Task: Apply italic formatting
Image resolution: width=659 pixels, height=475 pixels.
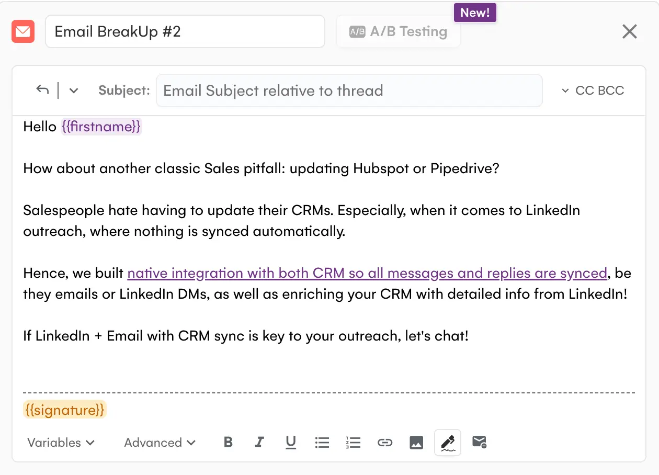Action: click(x=259, y=442)
